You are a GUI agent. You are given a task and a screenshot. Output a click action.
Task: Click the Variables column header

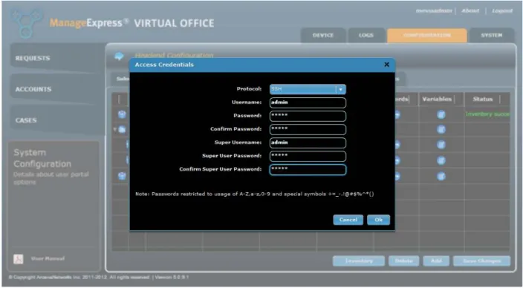tap(437, 99)
